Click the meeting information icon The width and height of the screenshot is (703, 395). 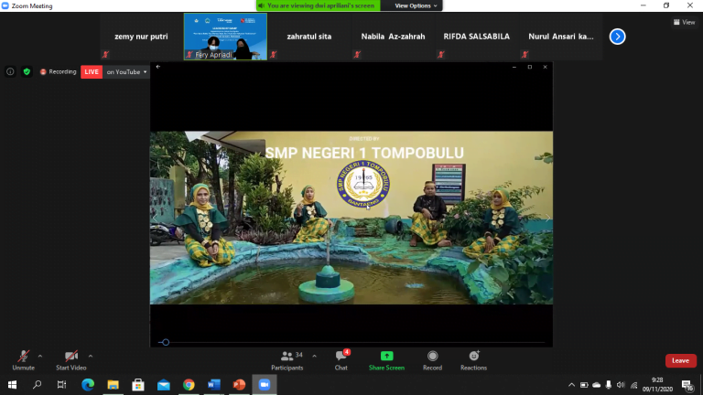tap(10, 71)
